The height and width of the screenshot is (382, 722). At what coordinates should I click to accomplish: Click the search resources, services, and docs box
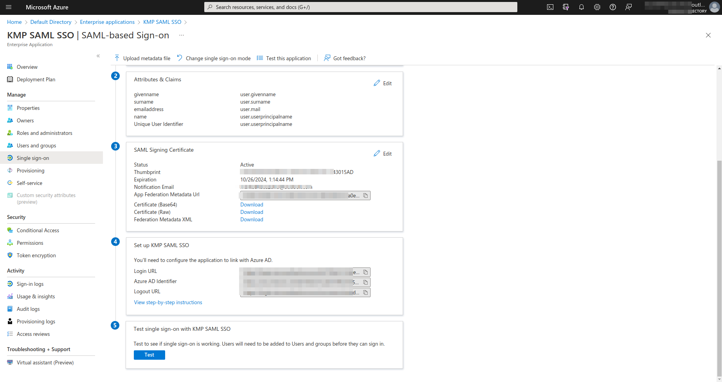pos(361,7)
